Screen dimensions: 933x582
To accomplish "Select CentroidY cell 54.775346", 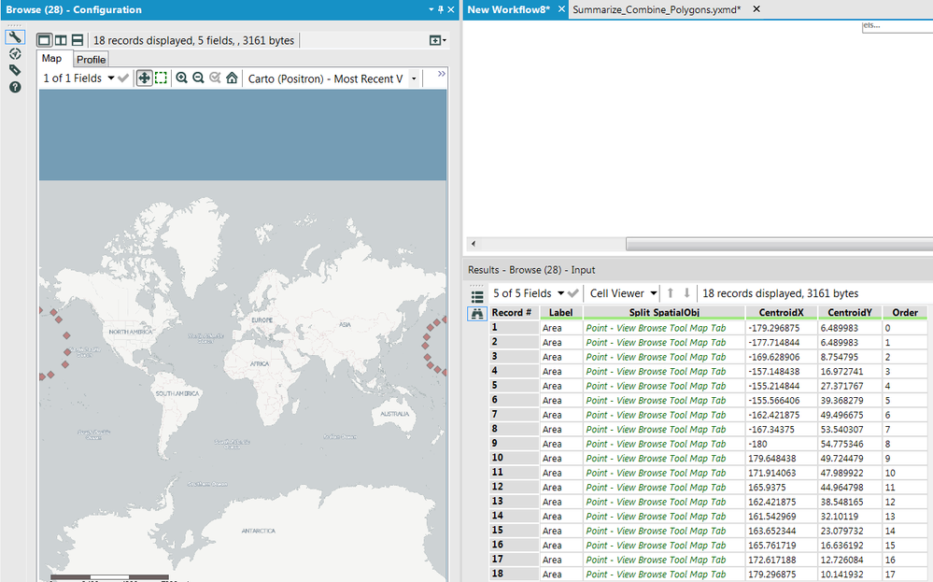I will pyautogui.click(x=850, y=444).
